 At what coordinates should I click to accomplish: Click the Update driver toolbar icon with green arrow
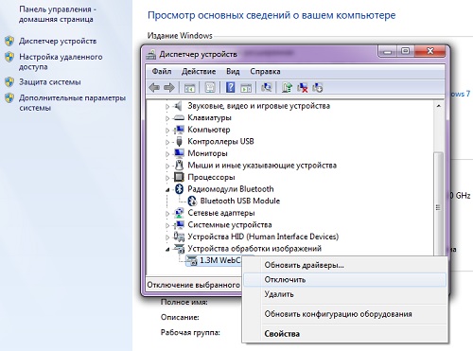pos(287,87)
